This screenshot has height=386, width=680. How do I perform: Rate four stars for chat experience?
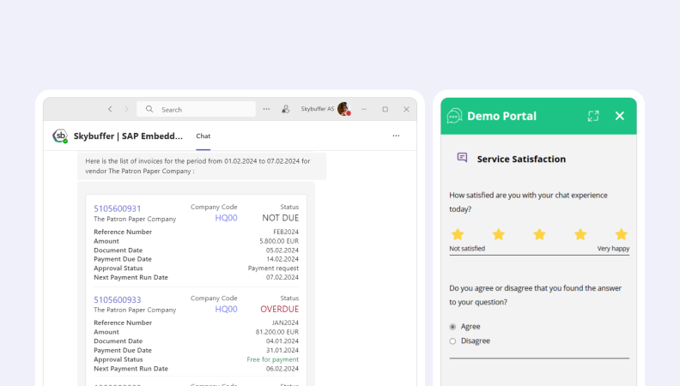point(580,234)
